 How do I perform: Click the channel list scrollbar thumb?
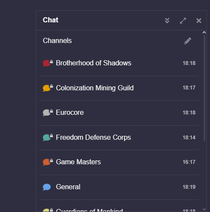click(x=204, y=88)
